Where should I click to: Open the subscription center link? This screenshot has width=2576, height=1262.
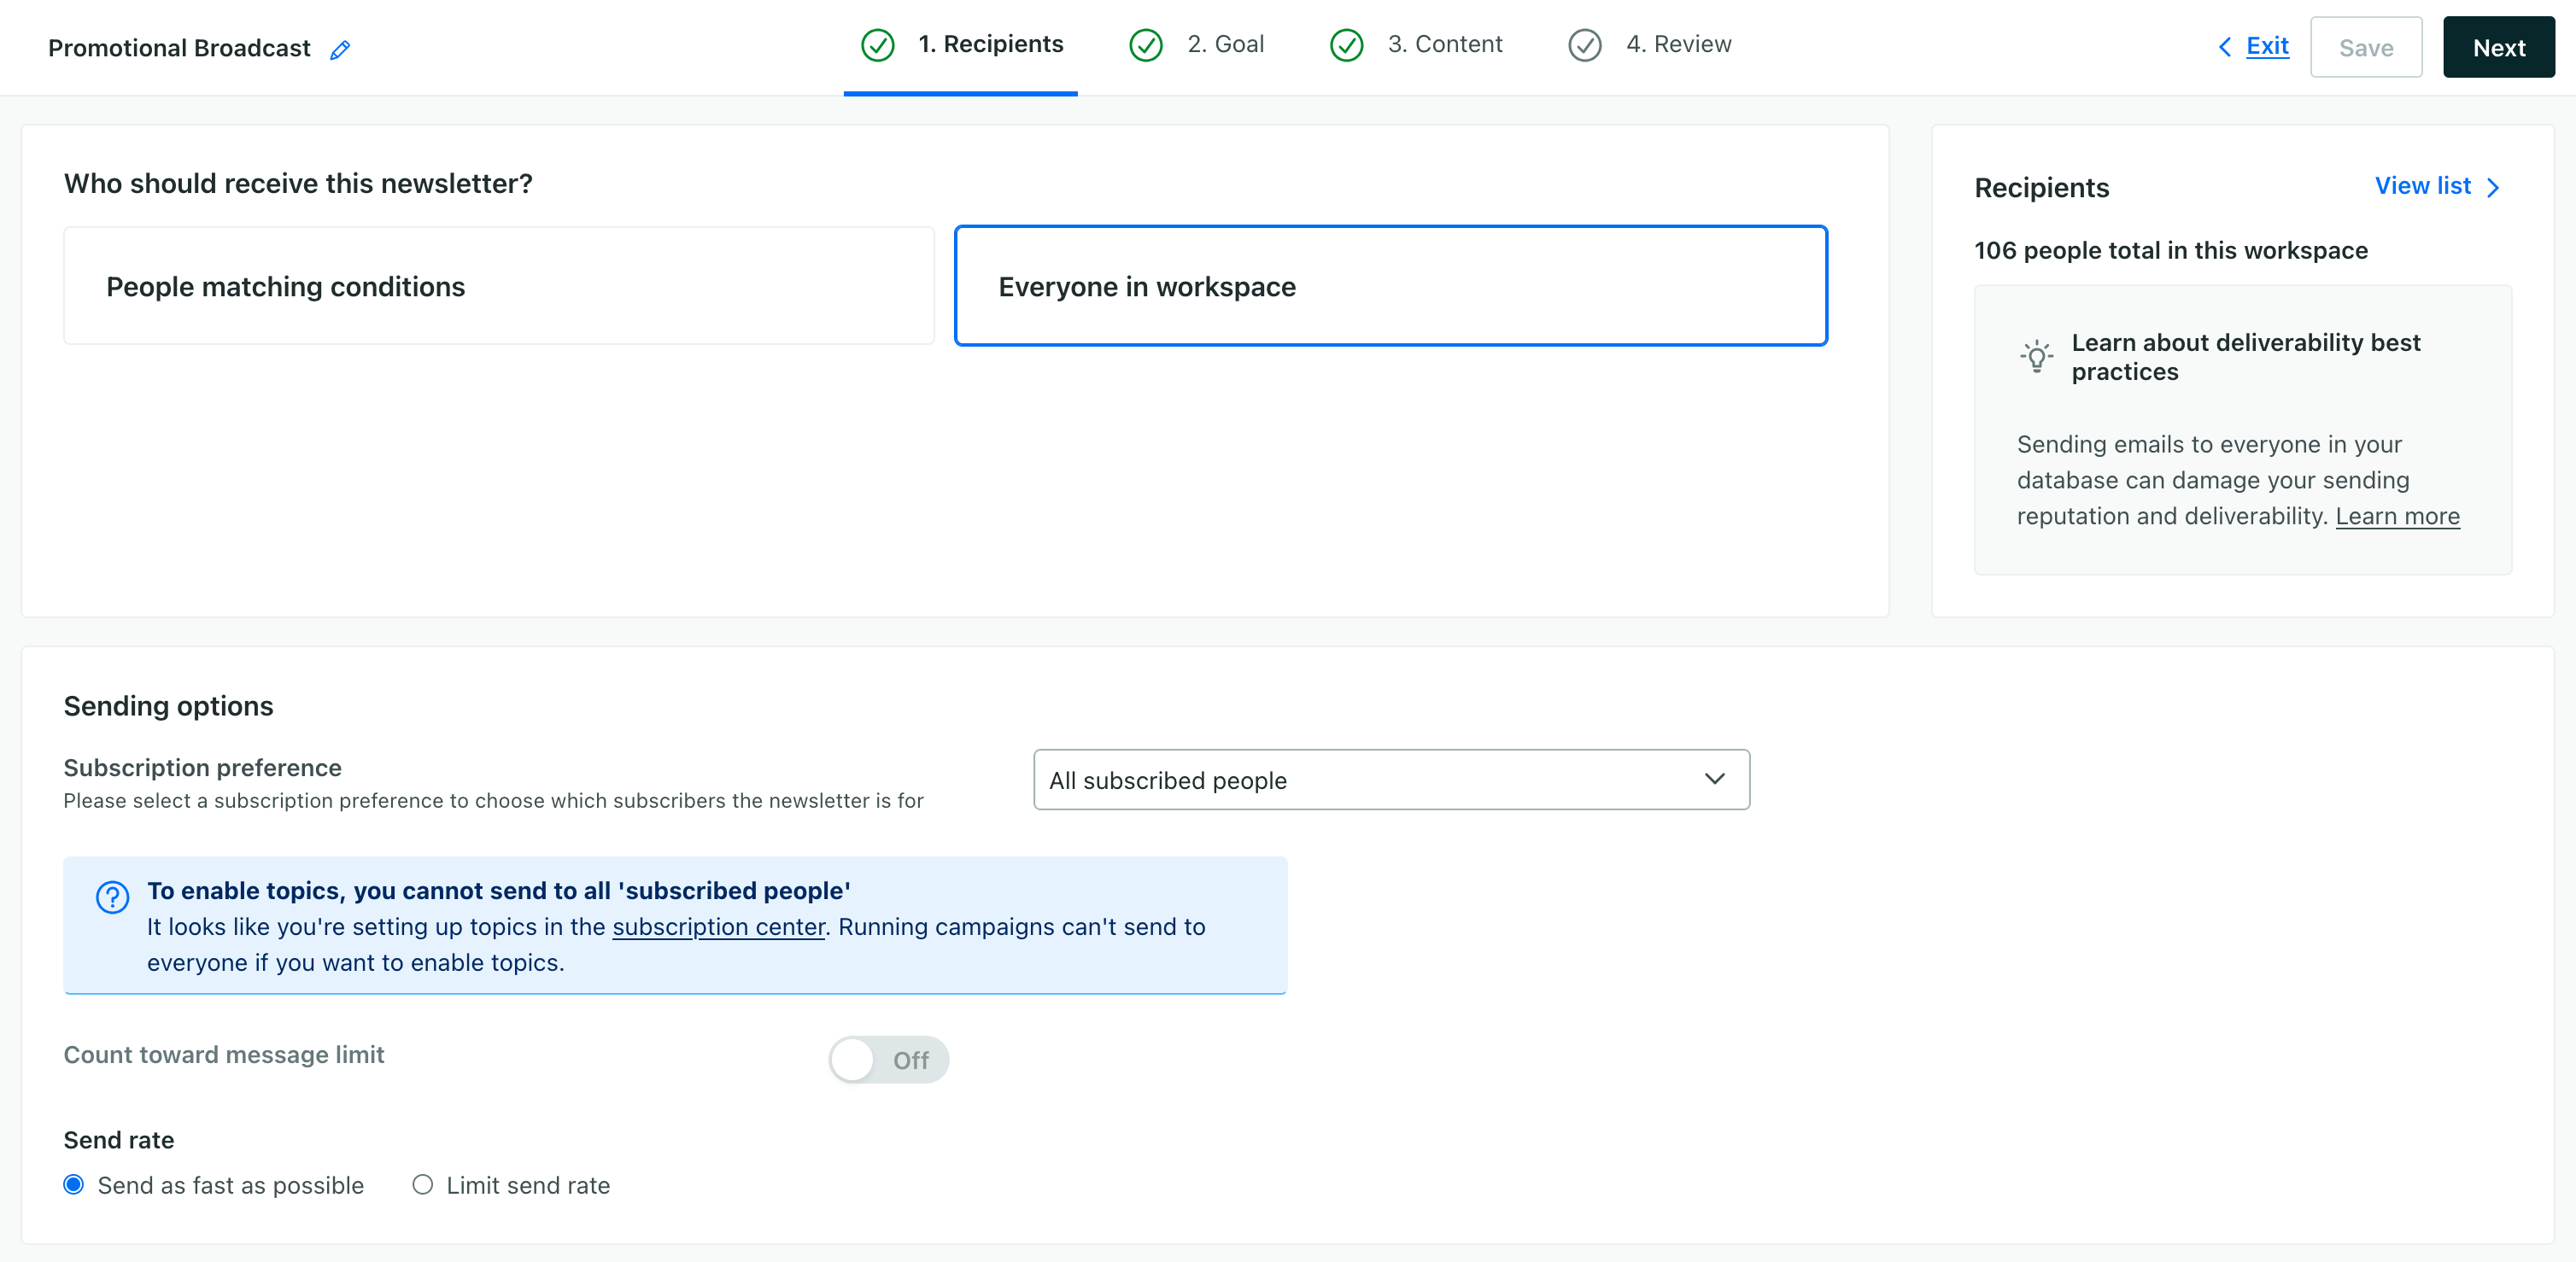pyautogui.click(x=718, y=927)
